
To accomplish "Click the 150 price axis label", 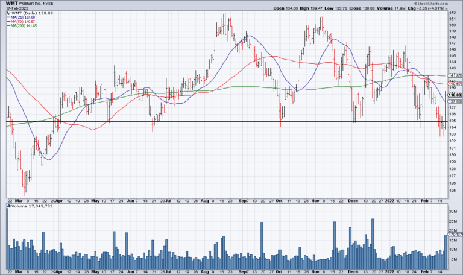I will (452, 25).
